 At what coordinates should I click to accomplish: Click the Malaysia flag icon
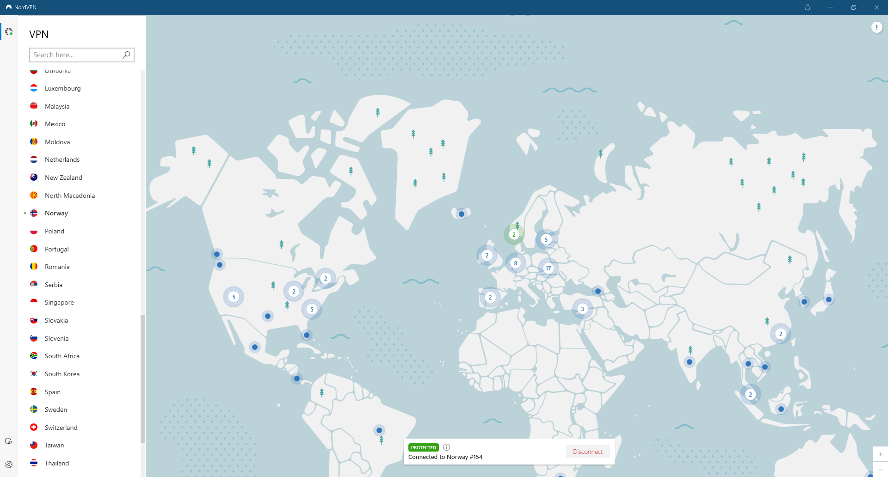[34, 106]
